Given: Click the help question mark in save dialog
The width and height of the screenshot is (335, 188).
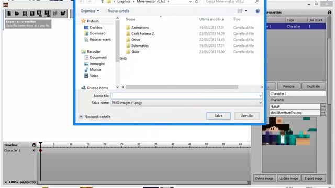Looking at the screenshot, I should click(258, 11).
